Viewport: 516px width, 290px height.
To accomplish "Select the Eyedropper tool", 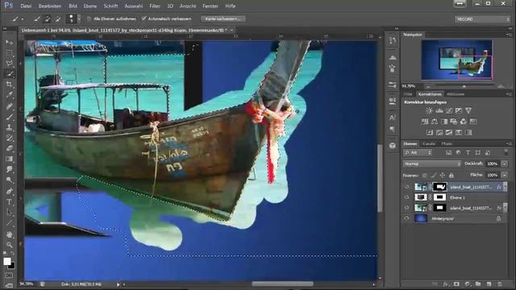I will (9, 95).
